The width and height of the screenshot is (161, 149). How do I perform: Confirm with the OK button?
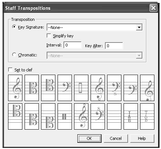click(89, 138)
